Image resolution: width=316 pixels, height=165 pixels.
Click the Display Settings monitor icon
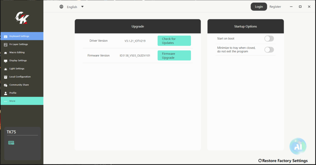tap(6, 61)
